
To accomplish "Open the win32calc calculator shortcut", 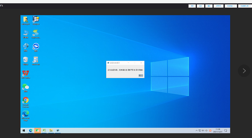I will (x=36, y=61).
